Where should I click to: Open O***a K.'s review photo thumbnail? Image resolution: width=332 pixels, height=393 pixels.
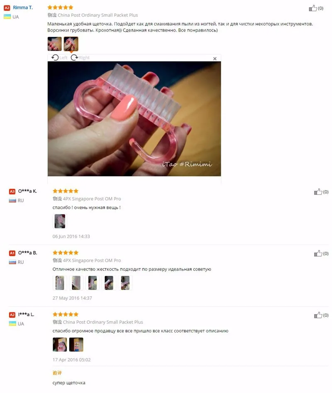pos(60,221)
